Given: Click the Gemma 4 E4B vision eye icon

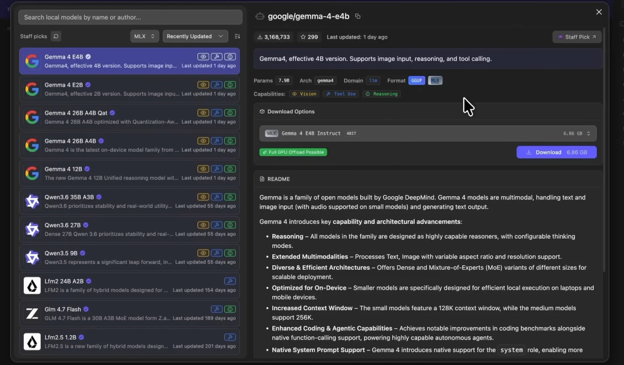Looking at the screenshot, I should coord(203,57).
